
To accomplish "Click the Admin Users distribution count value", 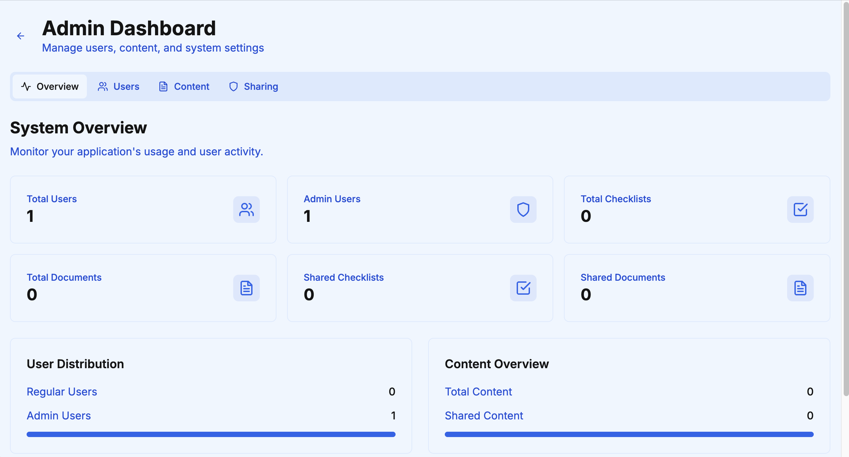I will [393, 416].
